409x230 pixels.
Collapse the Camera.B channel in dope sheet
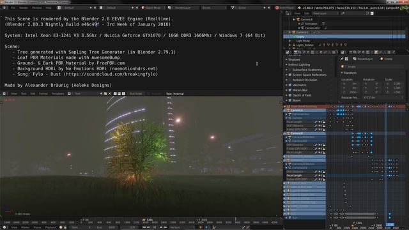[285, 134]
